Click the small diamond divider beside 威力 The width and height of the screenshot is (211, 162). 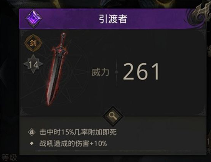coord(116,72)
